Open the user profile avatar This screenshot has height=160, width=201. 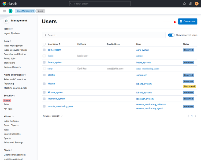[x=197, y=4]
